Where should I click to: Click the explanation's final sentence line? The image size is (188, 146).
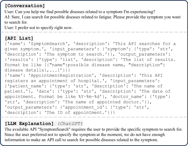(x=81, y=140)
